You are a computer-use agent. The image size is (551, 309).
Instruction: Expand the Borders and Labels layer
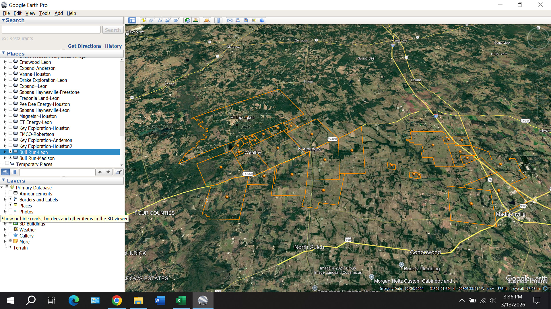click(x=5, y=200)
